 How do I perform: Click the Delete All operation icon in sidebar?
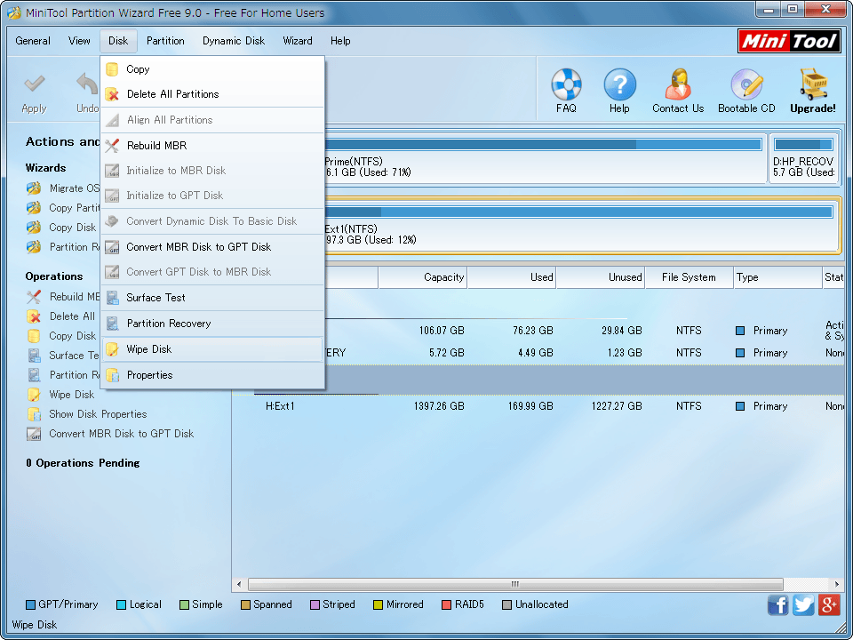34,316
